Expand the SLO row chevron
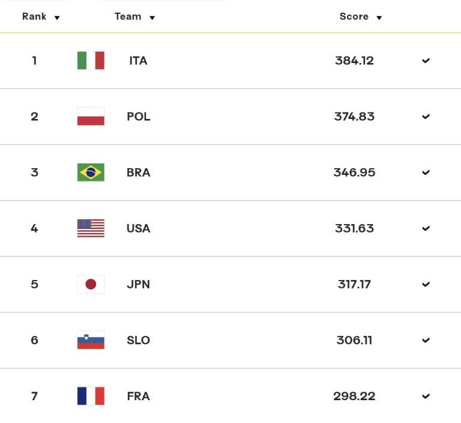 426,340
